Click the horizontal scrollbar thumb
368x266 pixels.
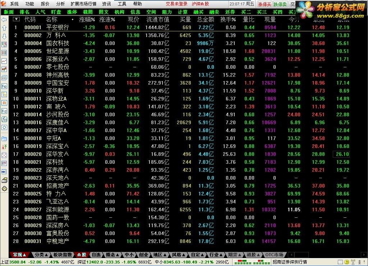tap(302, 255)
